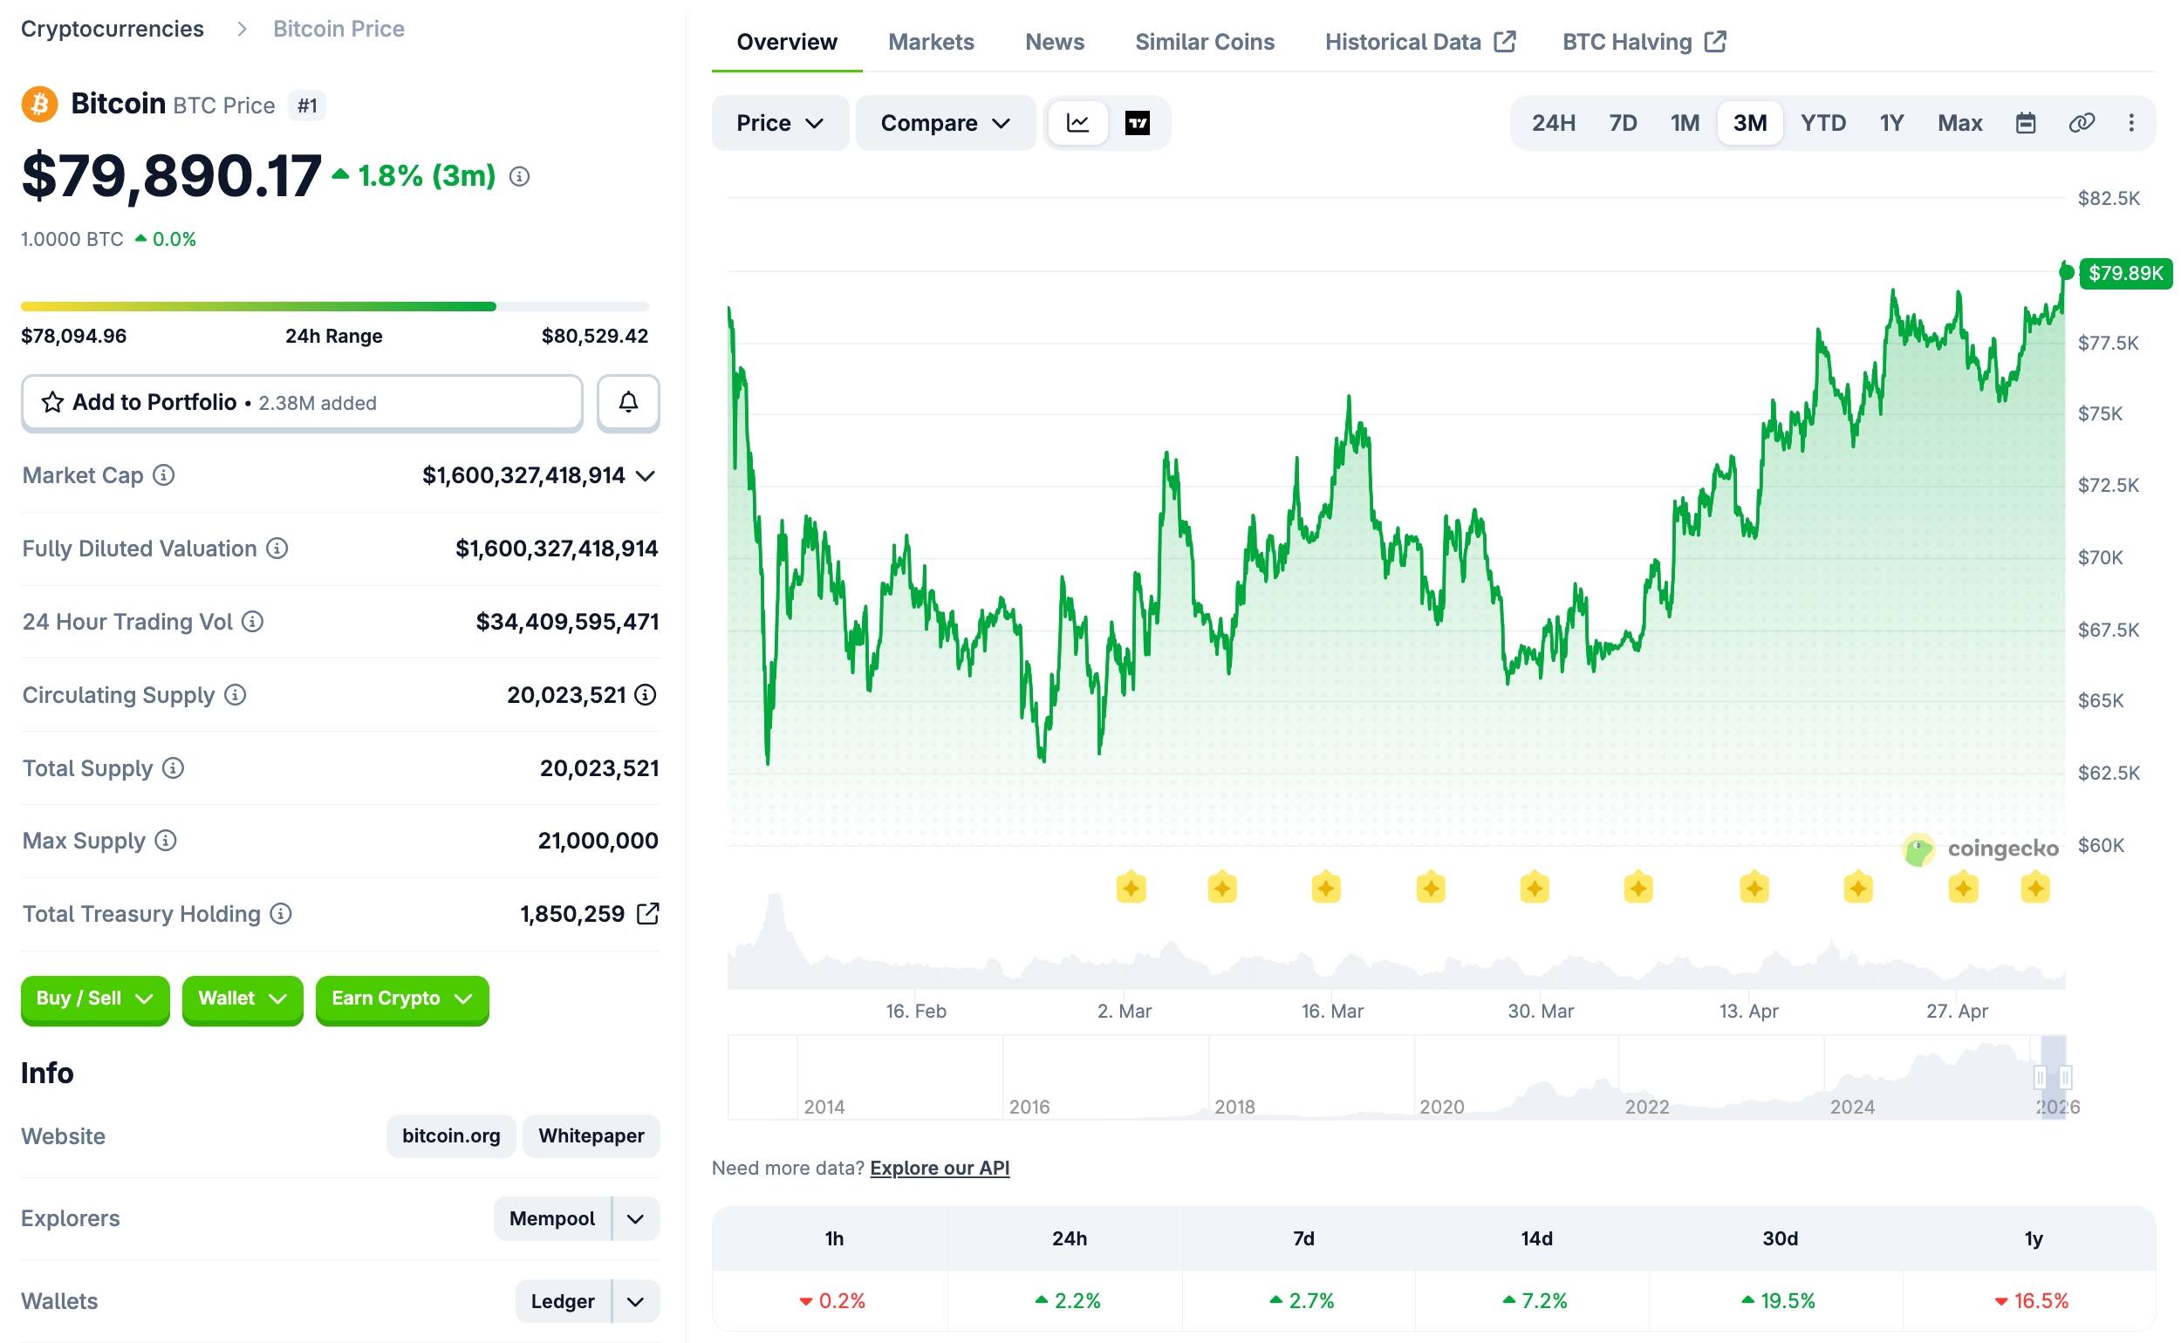Switch to line chart view icon
Screen dimensions: 2181x1343
(1077, 123)
